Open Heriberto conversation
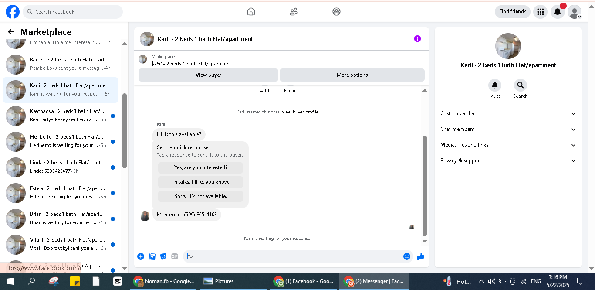This screenshot has height=290, width=595. [61, 141]
